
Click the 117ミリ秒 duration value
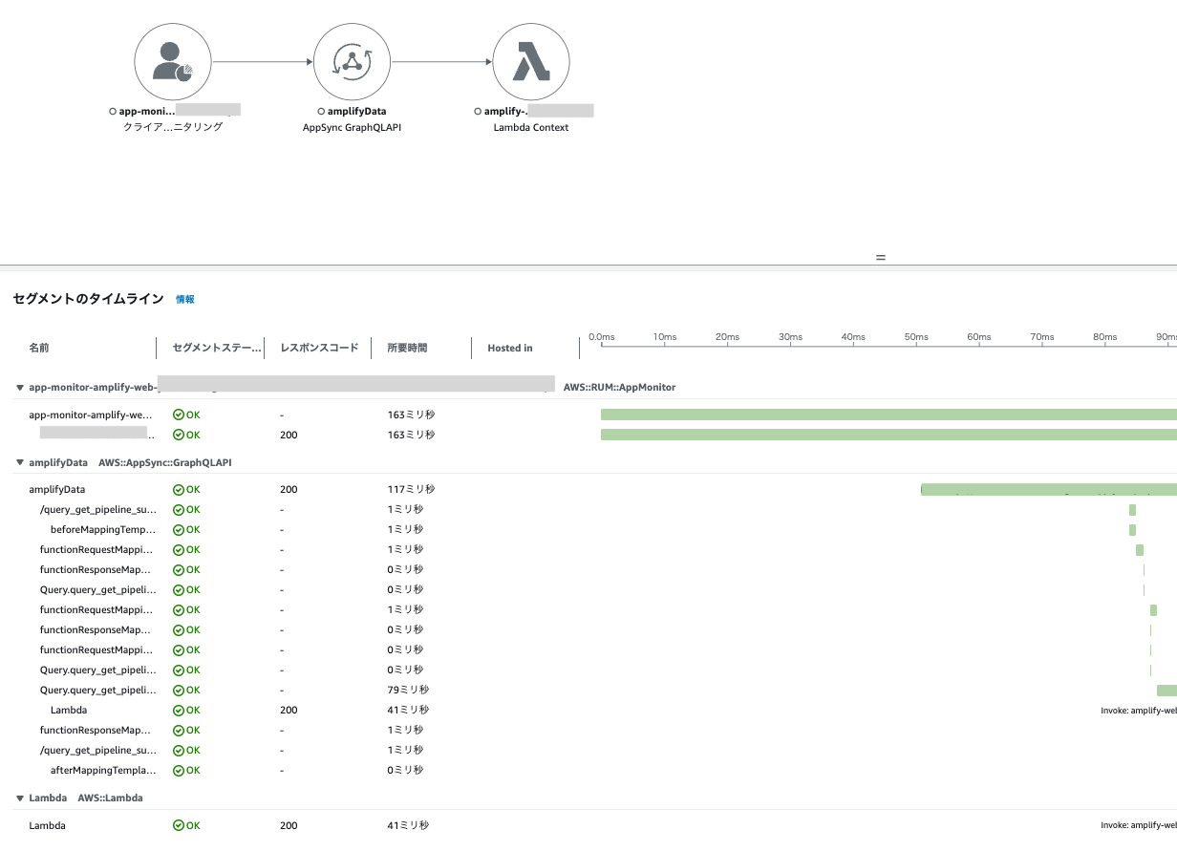point(411,489)
